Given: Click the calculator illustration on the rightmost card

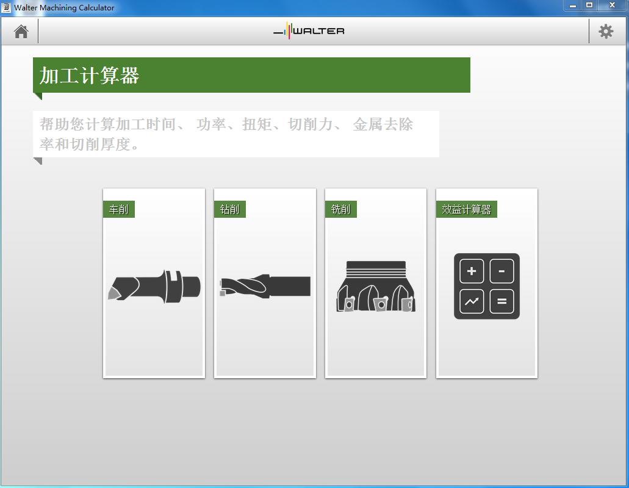Looking at the screenshot, I should coord(486,285).
